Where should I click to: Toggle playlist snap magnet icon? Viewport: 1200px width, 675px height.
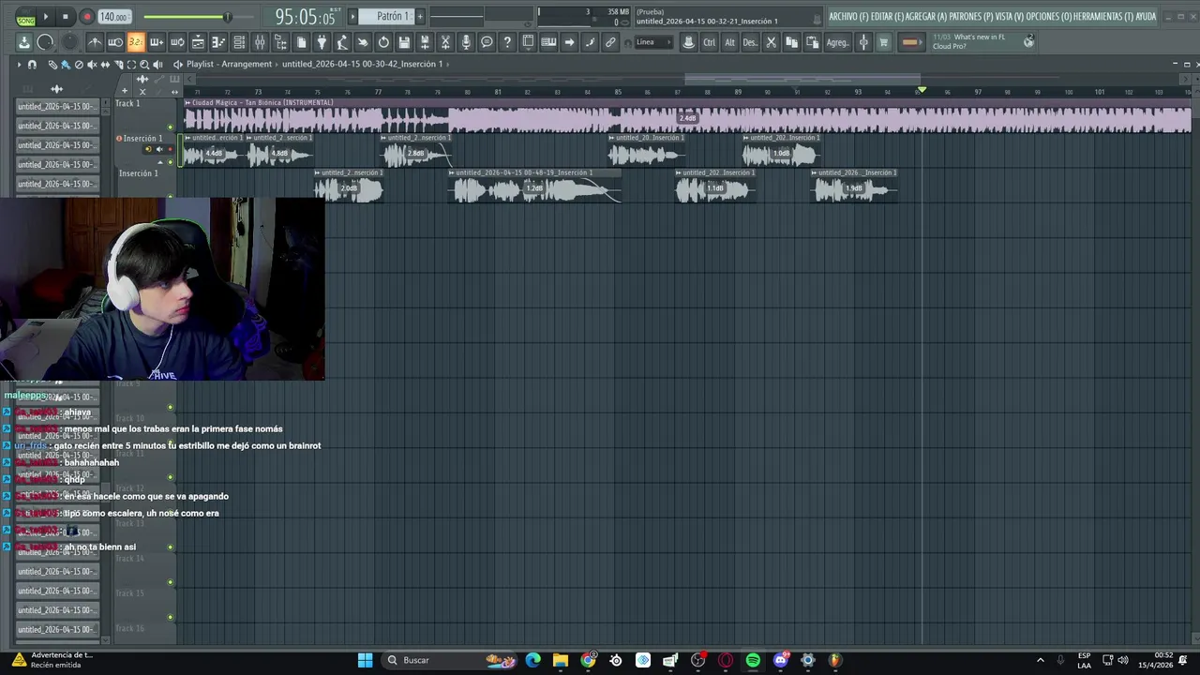click(x=32, y=64)
